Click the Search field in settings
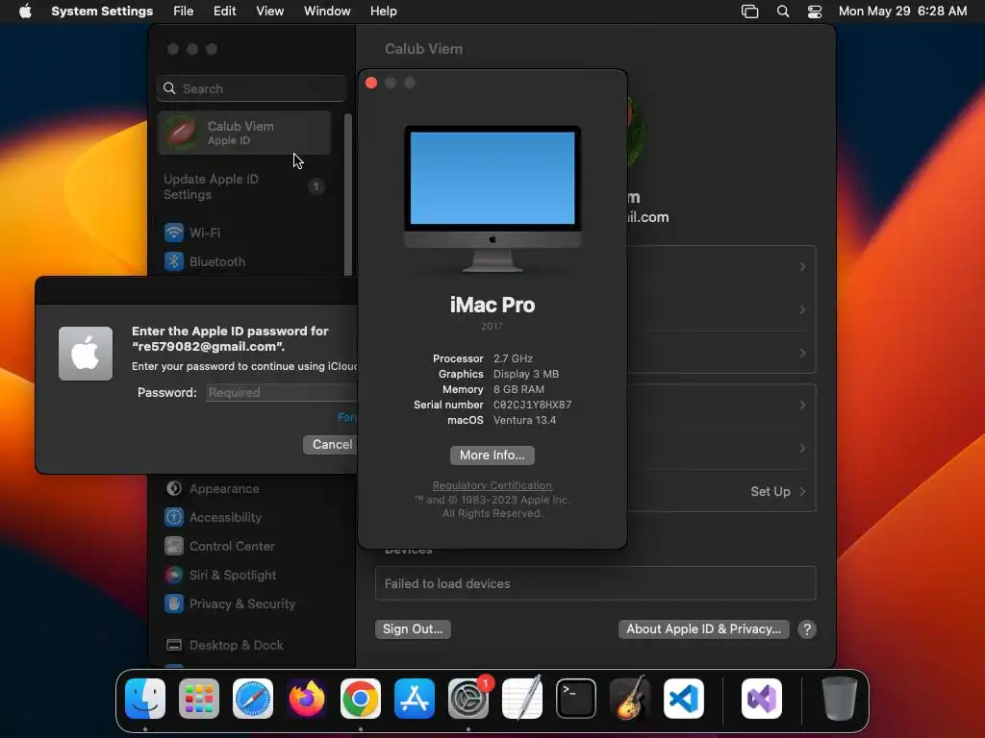Screen dimensions: 985x738 (251, 88)
